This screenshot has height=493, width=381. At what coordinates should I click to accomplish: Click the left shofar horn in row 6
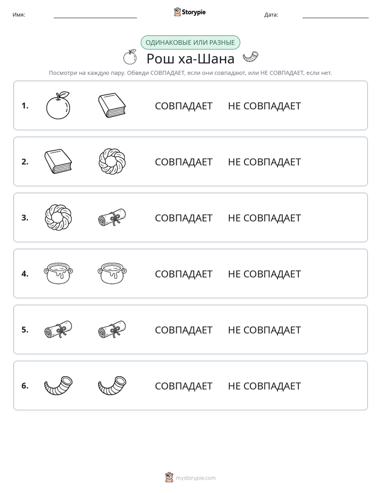[x=58, y=385]
